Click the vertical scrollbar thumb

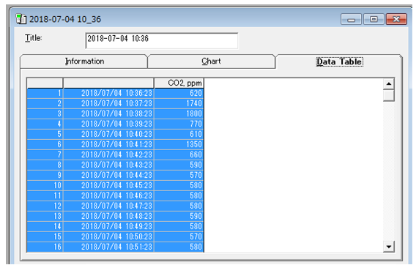pyautogui.click(x=389, y=95)
